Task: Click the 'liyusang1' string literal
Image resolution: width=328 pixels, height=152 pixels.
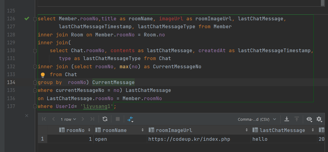Action: pos(97,106)
